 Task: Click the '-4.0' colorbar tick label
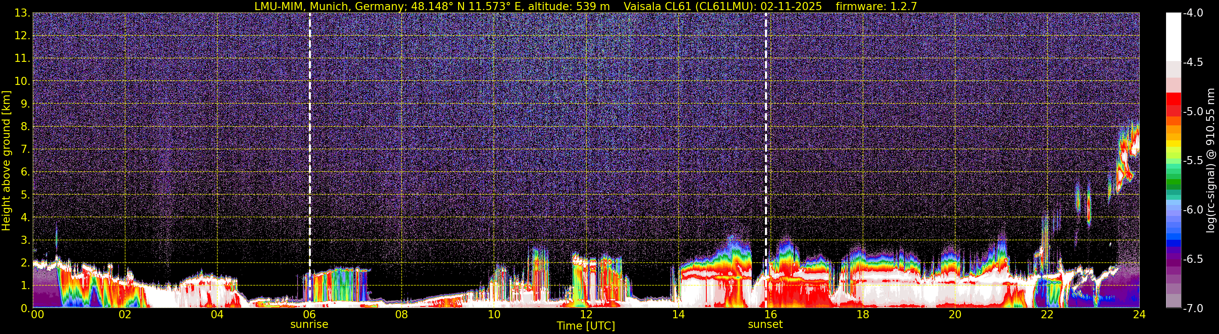(1192, 13)
